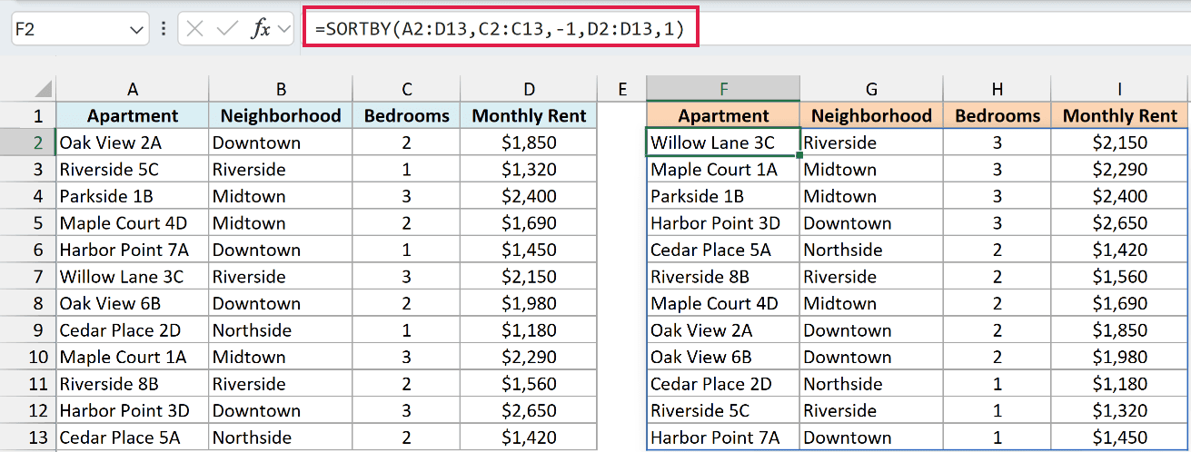1191x452 pixels.
Task: Click the blue 'Apartment' header in column A
Action: 133,115
